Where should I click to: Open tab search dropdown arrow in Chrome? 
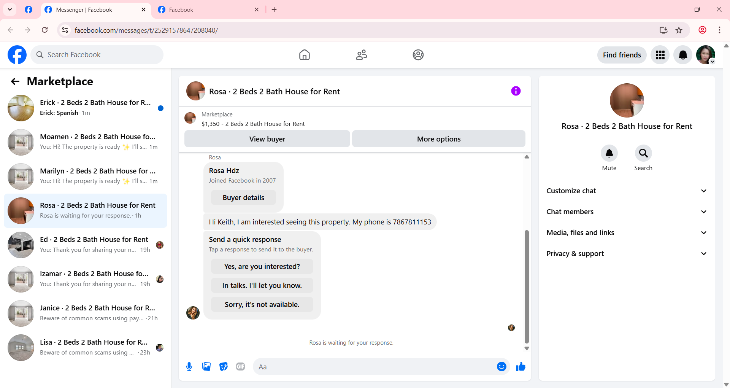(x=10, y=10)
